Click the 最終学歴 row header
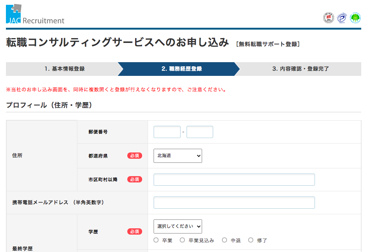369x252 pixels. click(x=22, y=249)
